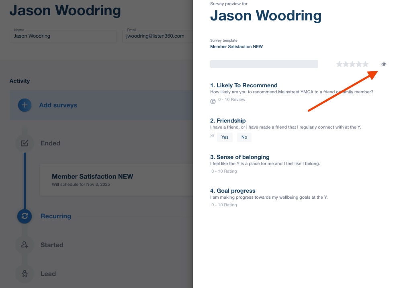
Task: Choose No for the Friendship question
Action: tap(244, 137)
